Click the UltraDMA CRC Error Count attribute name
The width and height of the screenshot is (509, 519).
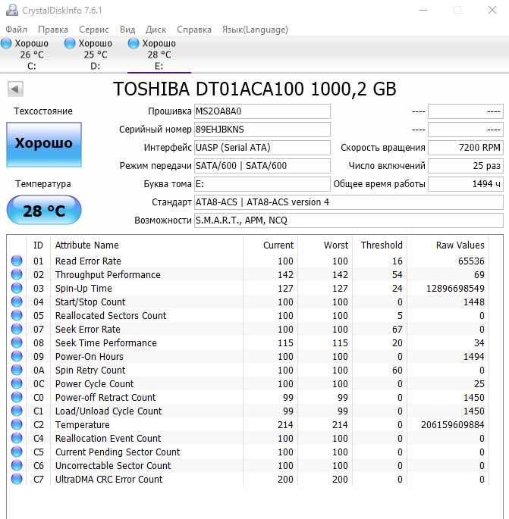pyautogui.click(x=108, y=480)
